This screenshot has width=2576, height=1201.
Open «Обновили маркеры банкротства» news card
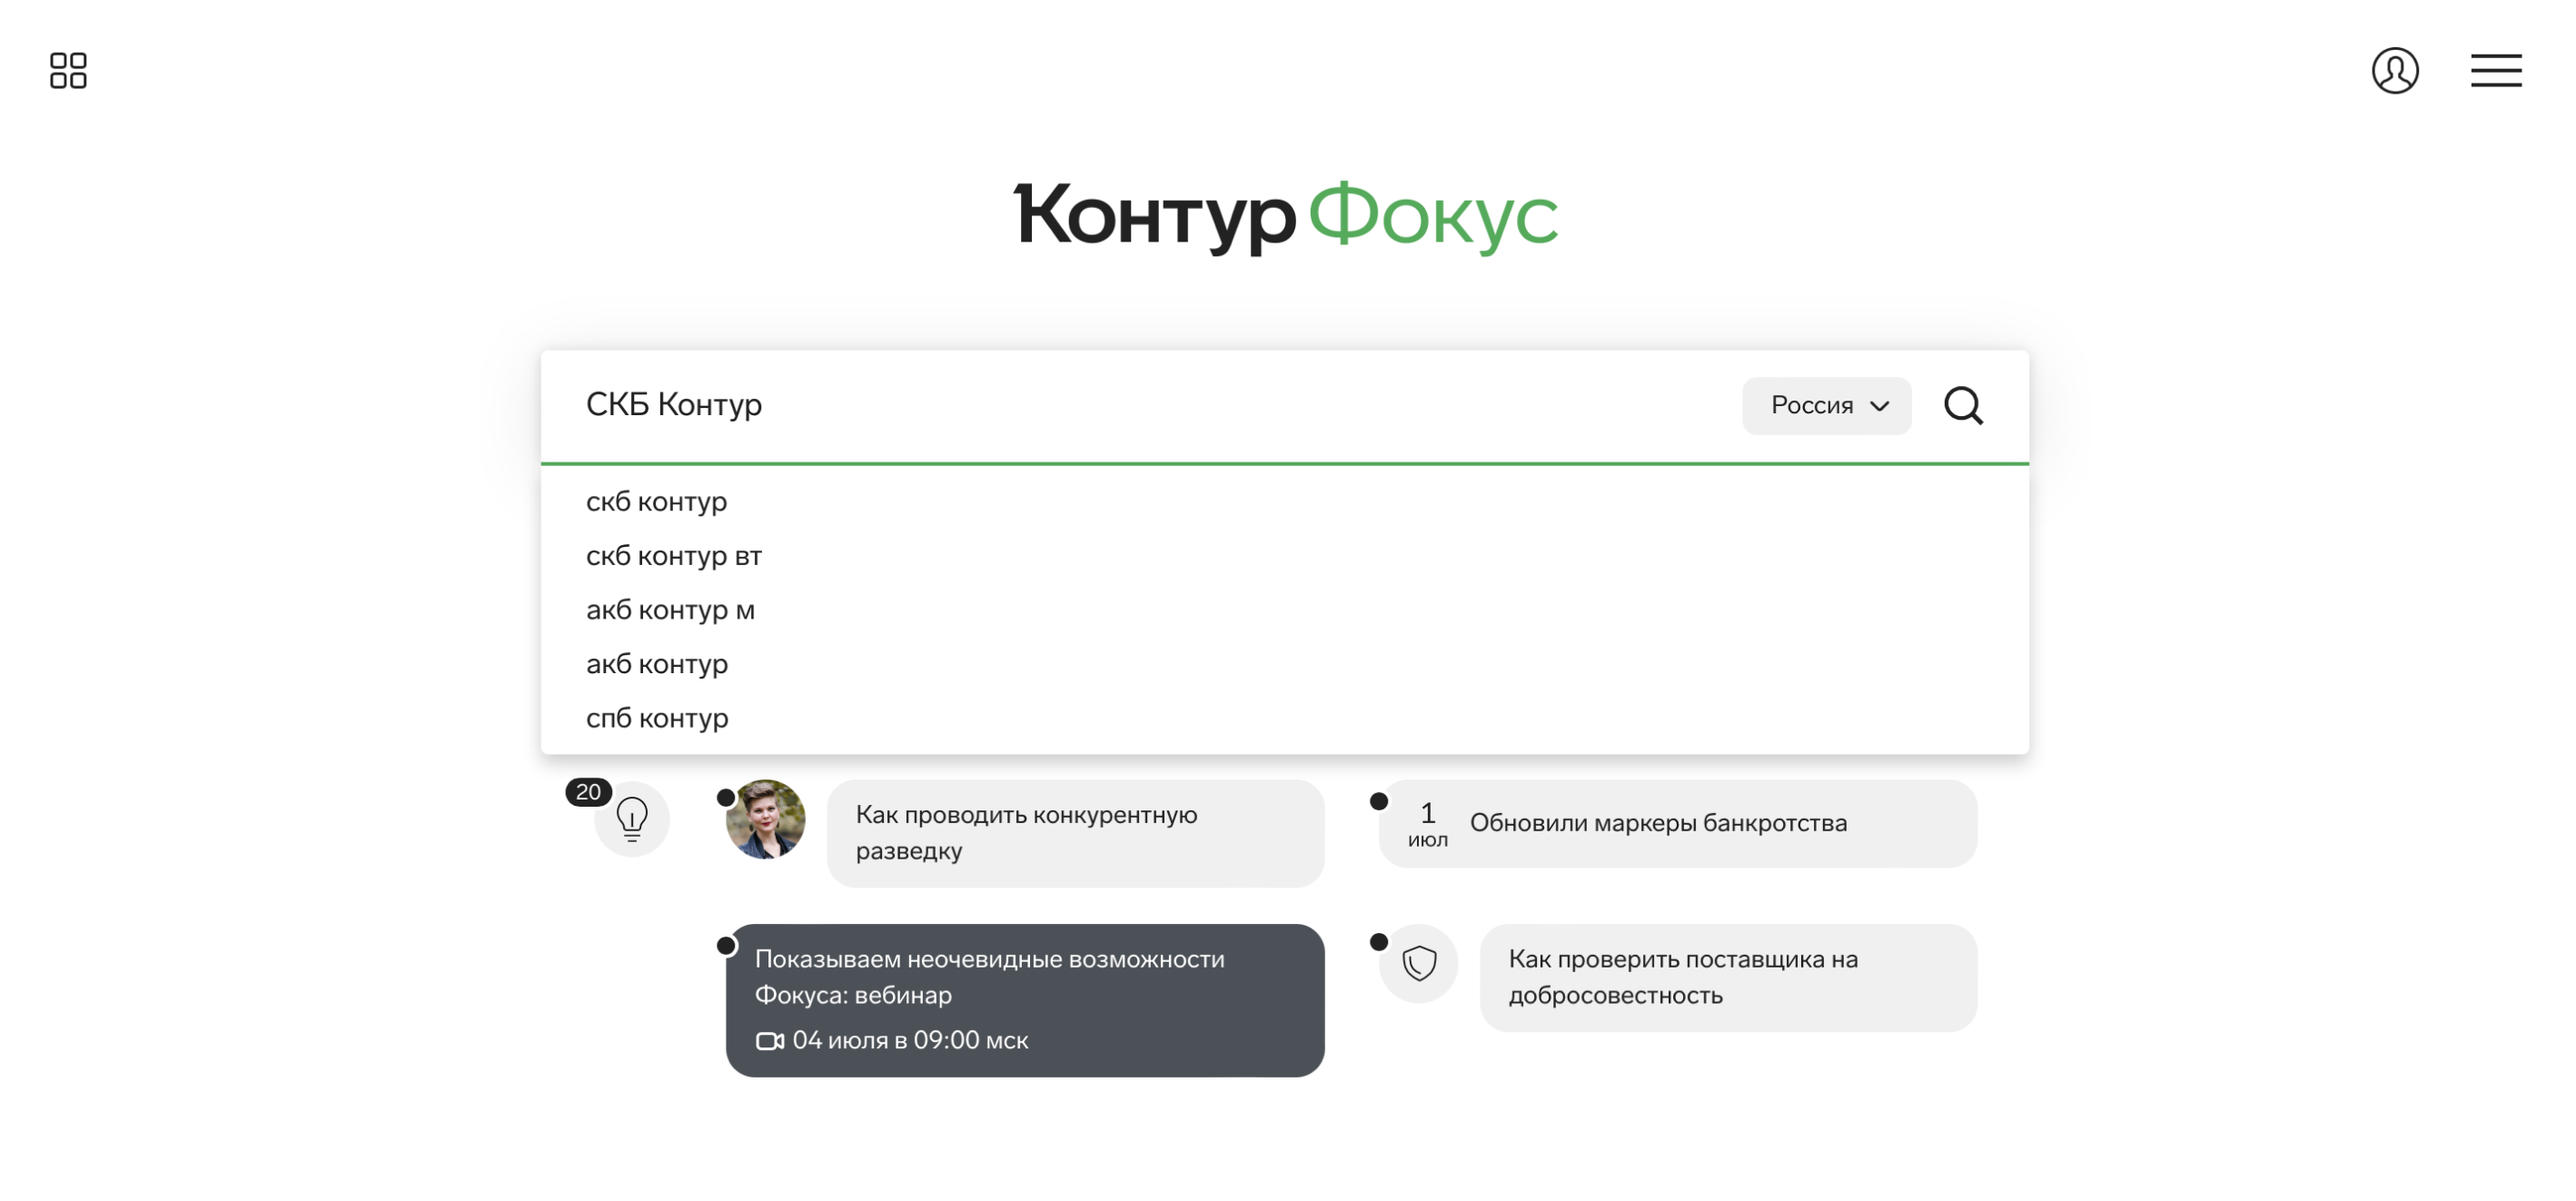click(x=1677, y=823)
